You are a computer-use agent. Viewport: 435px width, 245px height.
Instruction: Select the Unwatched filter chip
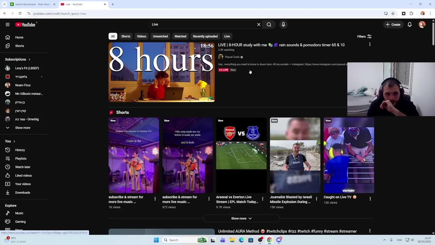[160, 36]
